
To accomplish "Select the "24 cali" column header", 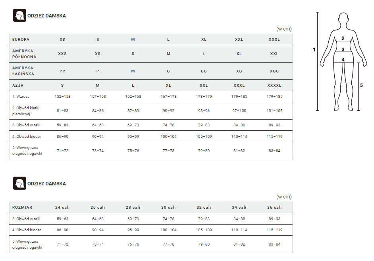I will coord(62,208).
